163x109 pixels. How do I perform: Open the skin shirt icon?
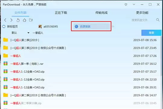point(126,5)
